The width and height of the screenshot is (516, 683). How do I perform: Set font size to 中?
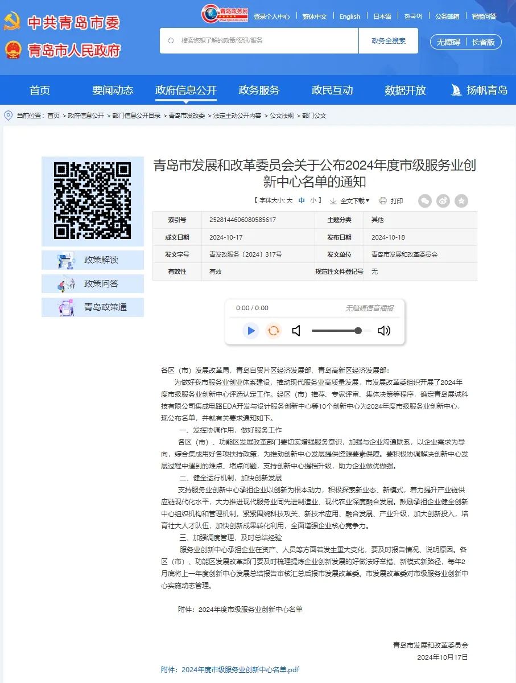[x=302, y=201]
